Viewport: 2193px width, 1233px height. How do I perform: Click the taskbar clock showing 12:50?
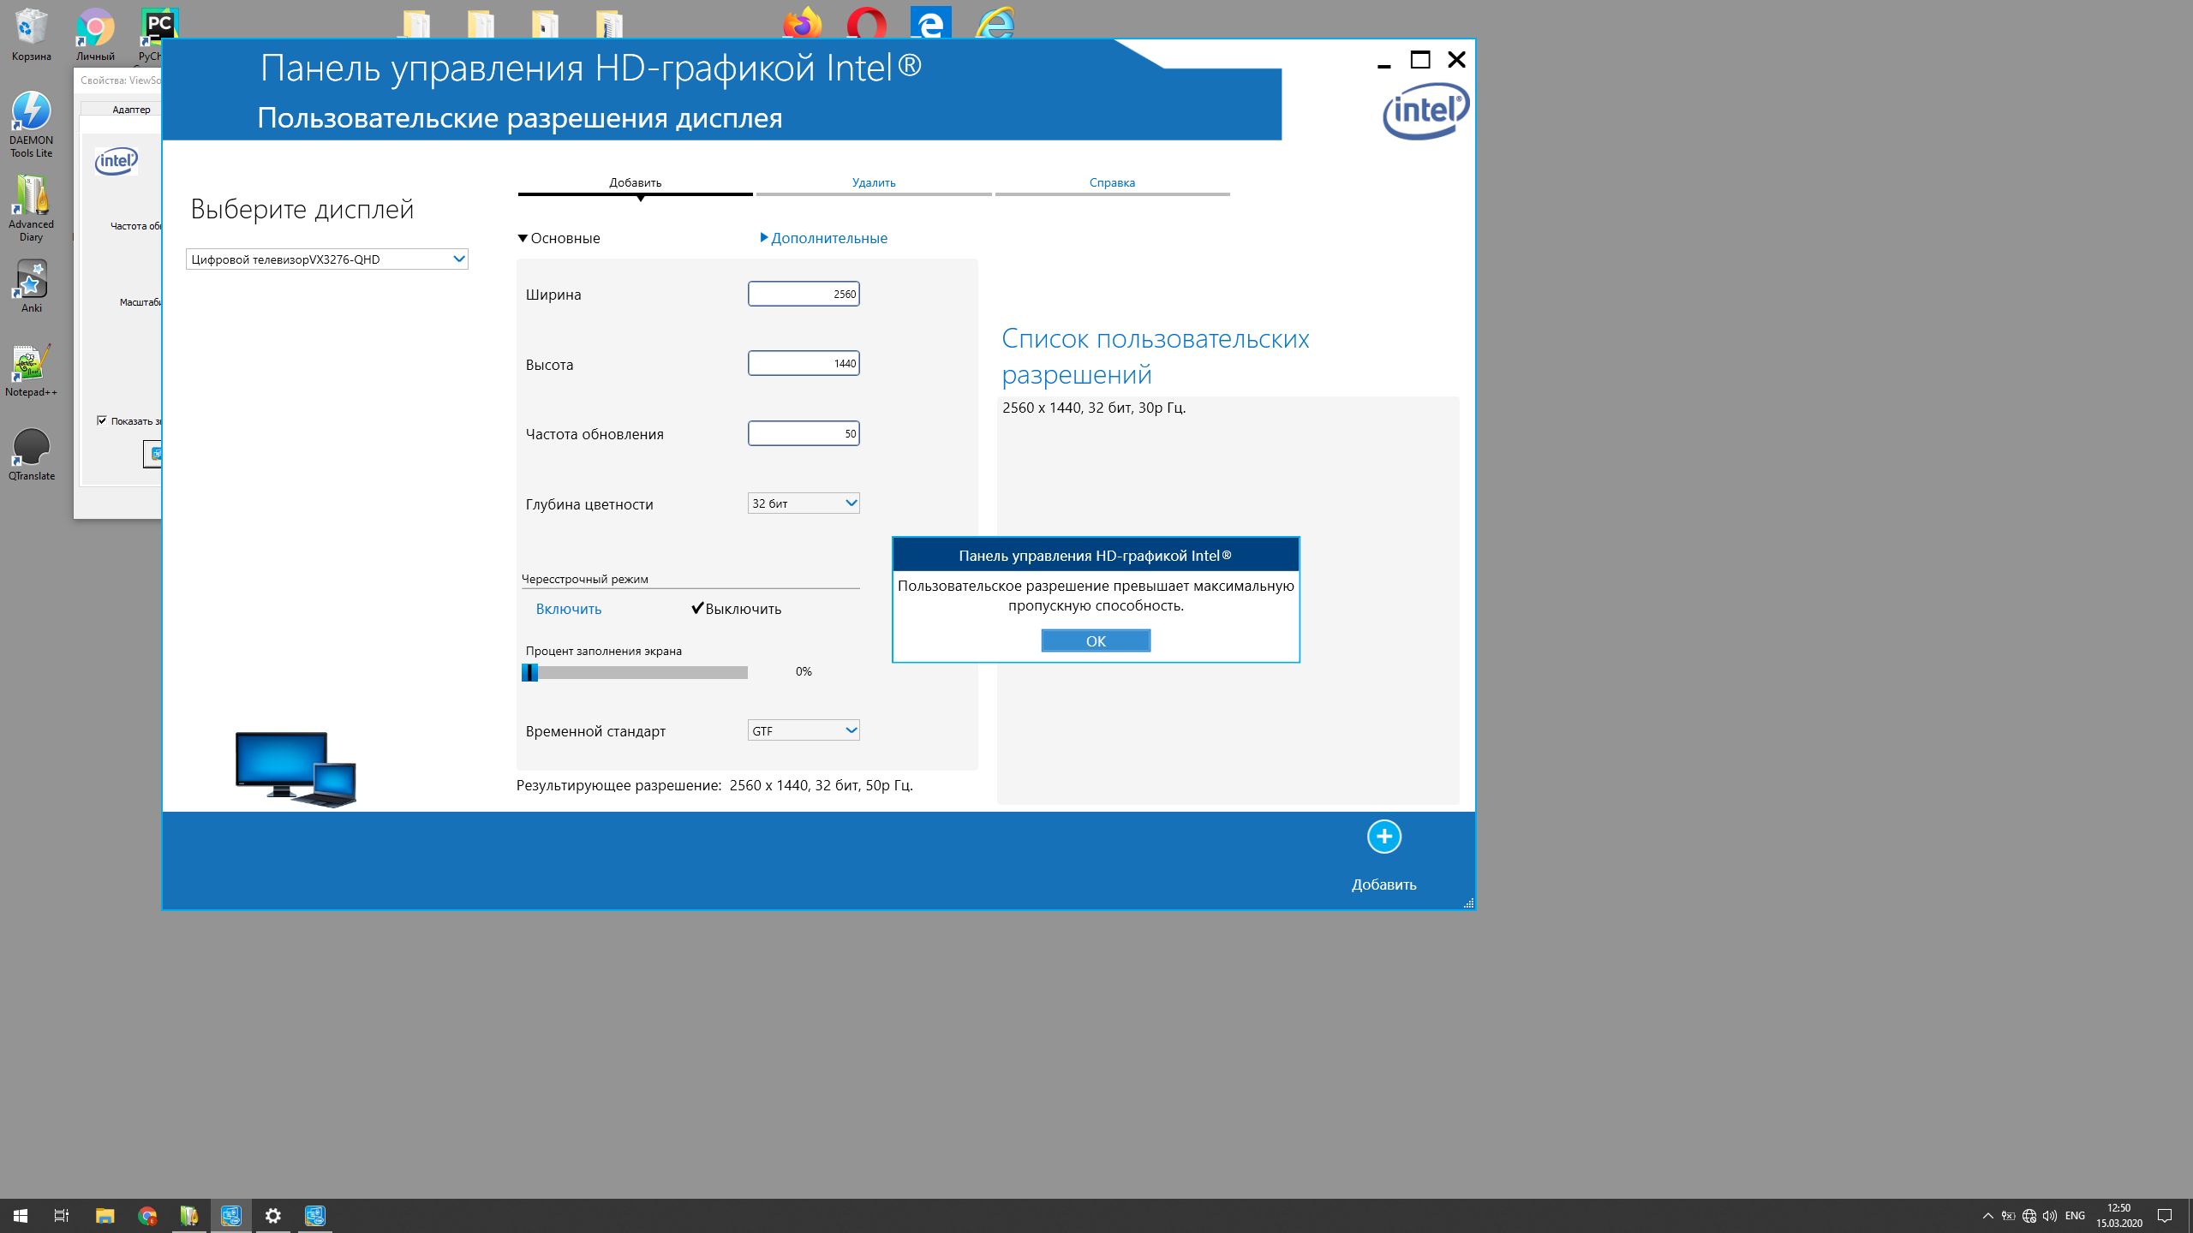(x=2118, y=1216)
